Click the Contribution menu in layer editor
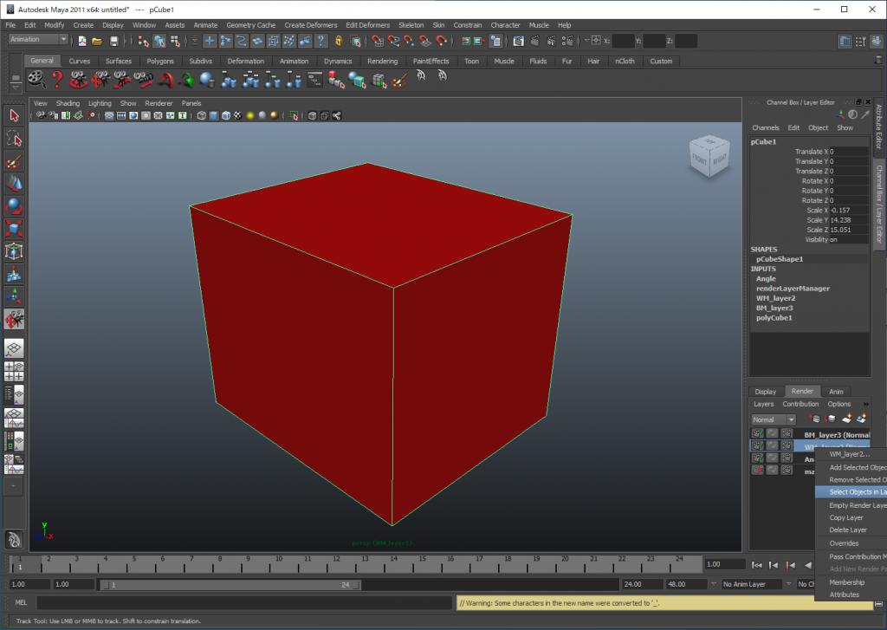Image resolution: width=887 pixels, height=630 pixels. click(x=800, y=404)
